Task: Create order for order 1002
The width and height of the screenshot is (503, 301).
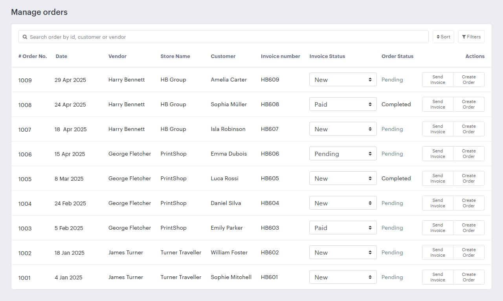Action: coord(468,252)
